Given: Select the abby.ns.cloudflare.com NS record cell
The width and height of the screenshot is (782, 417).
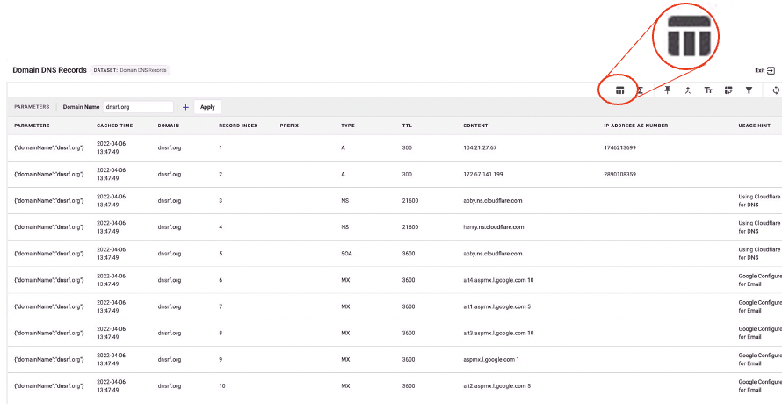Looking at the screenshot, I should tap(493, 200).
